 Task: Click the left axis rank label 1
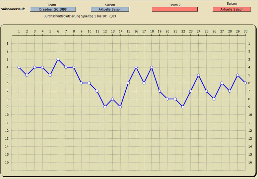(x=7, y=43)
